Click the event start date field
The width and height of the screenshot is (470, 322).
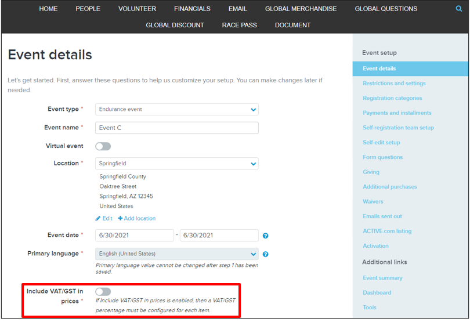(135, 236)
